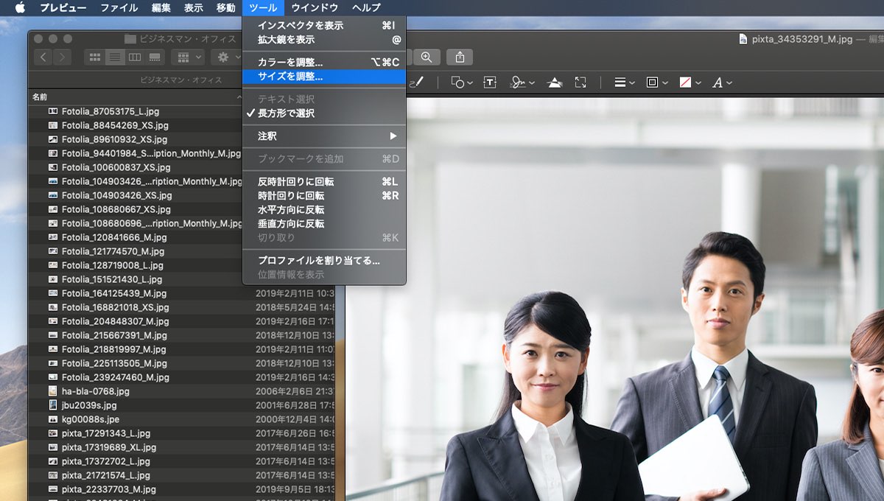Open the Apple menu

(20, 8)
